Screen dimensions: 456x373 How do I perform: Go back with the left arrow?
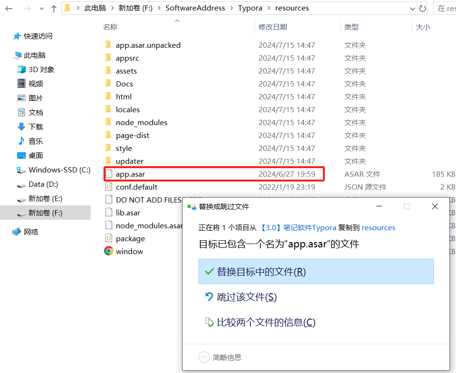(9, 9)
